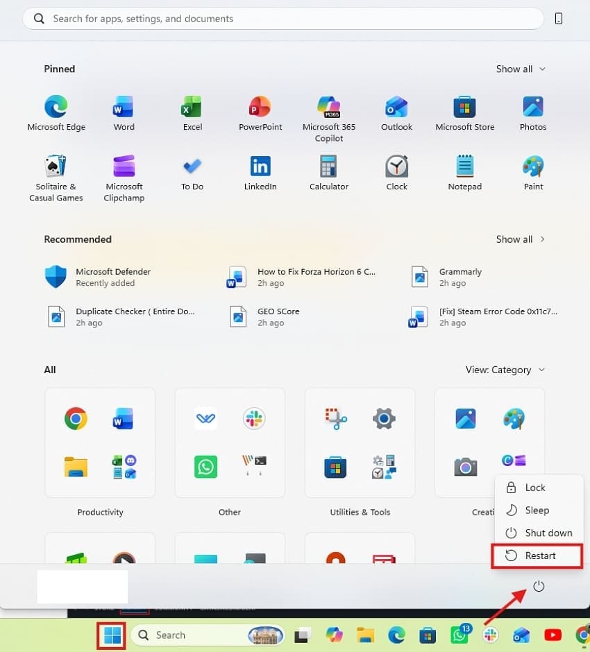Open the Grammarly recommended file
The width and height of the screenshot is (590, 652).
(446, 277)
